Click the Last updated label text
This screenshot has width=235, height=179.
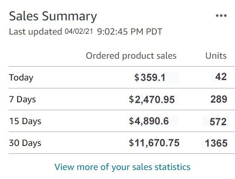tap(35, 32)
